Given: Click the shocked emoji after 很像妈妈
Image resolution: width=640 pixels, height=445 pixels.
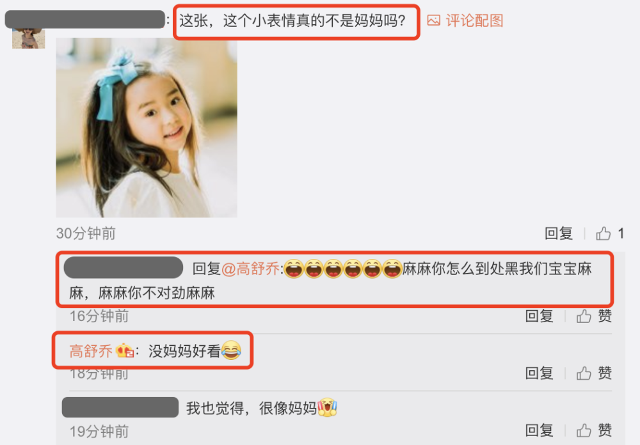Looking at the screenshot, I should (327, 407).
